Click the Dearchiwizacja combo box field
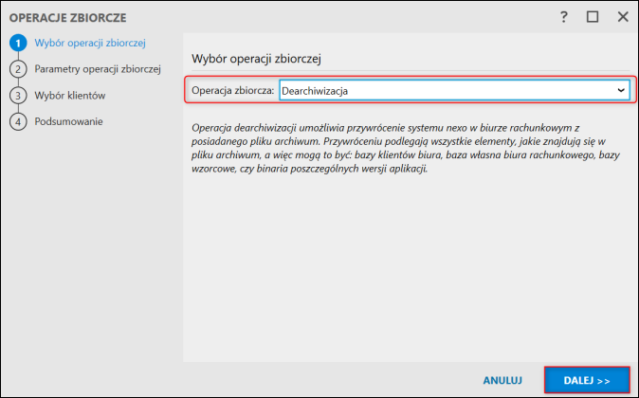The height and width of the screenshot is (398, 639). tap(446, 90)
